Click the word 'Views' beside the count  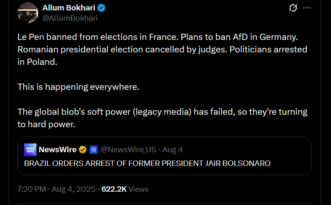[x=138, y=189]
